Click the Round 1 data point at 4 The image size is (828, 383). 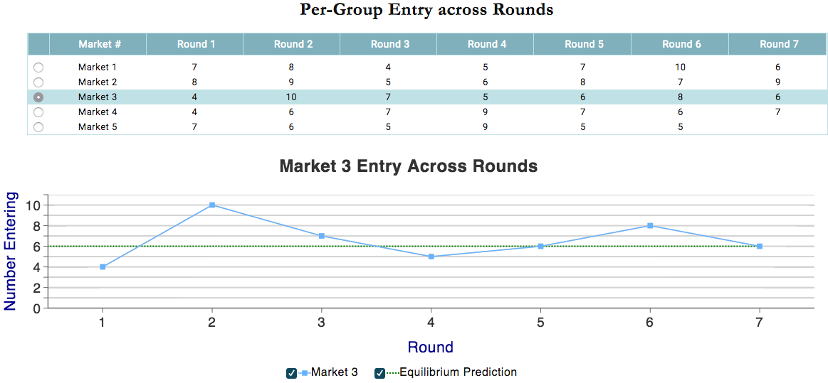click(x=103, y=267)
